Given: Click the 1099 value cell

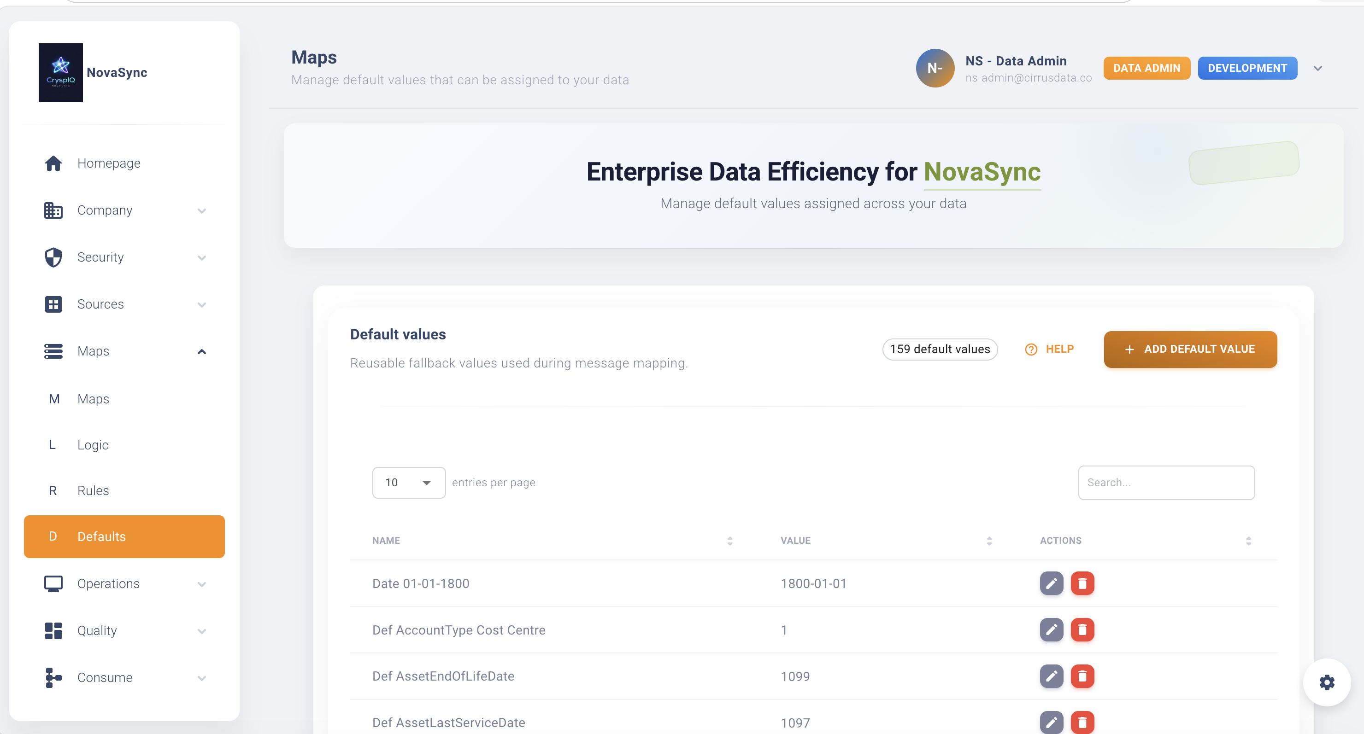Looking at the screenshot, I should tap(795, 676).
